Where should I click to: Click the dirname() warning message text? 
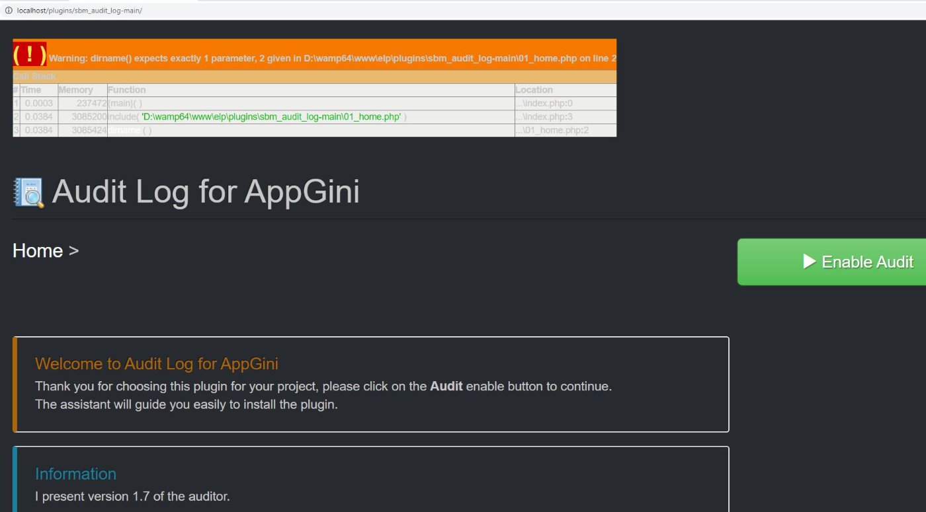point(333,58)
